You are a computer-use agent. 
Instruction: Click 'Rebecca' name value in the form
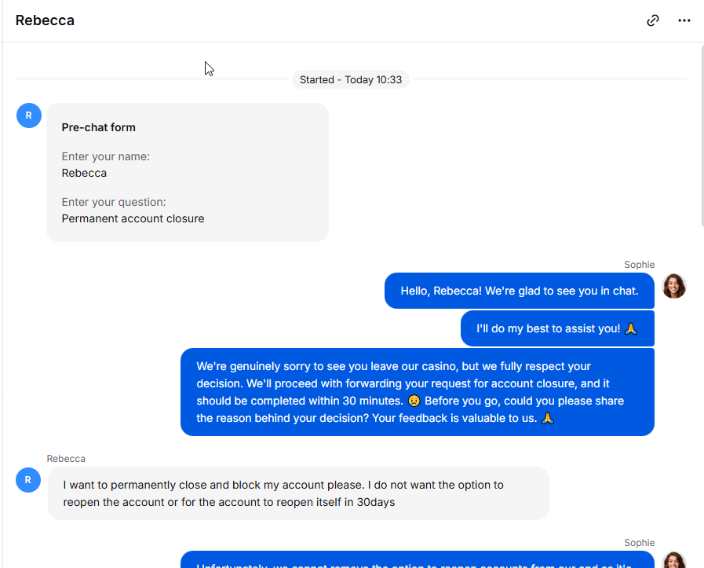pyautogui.click(x=84, y=173)
